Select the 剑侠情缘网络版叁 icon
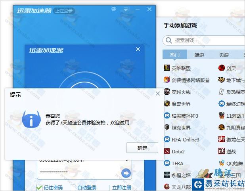The image size is (245, 191). pos(167,80)
